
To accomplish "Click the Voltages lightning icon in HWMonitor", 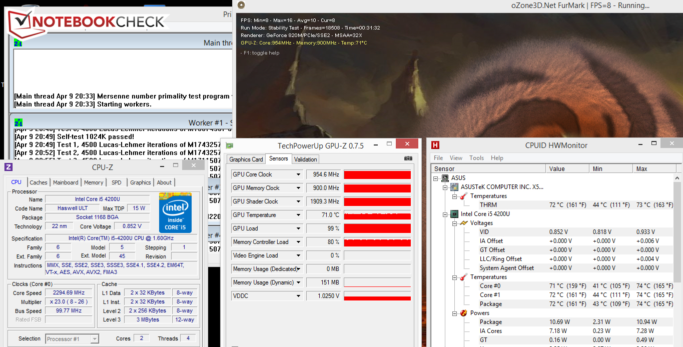I will (464, 223).
